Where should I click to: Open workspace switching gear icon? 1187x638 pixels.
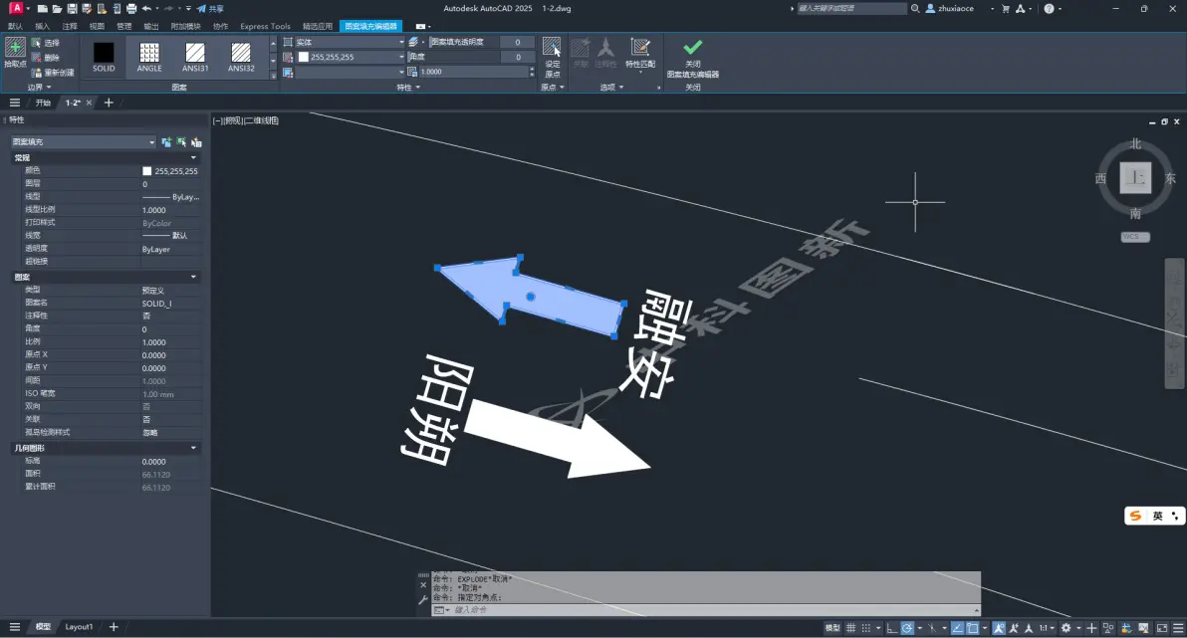pyautogui.click(x=1066, y=627)
